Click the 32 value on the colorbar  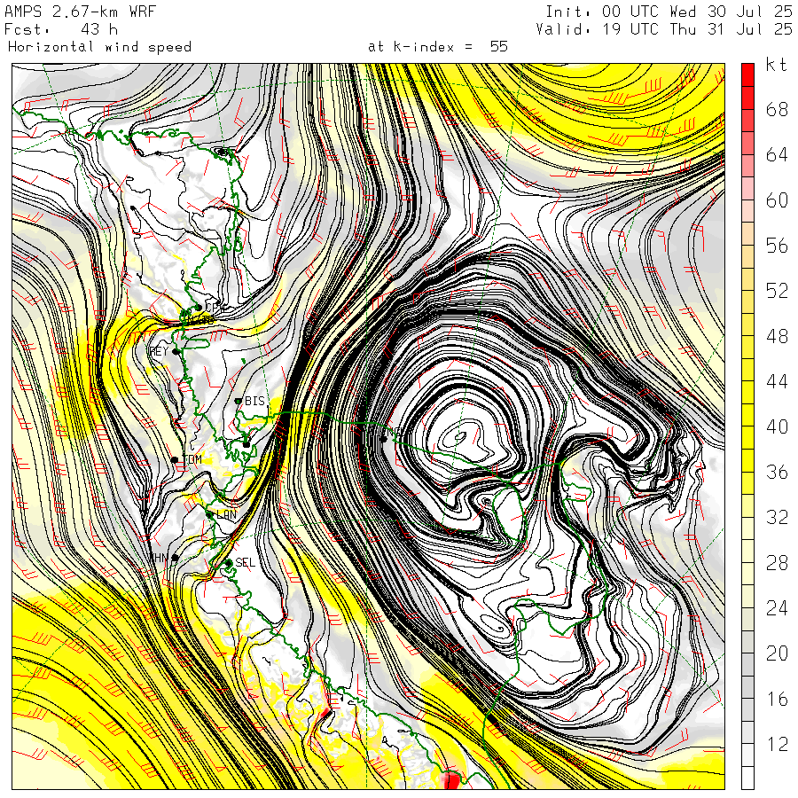tap(777, 518)
